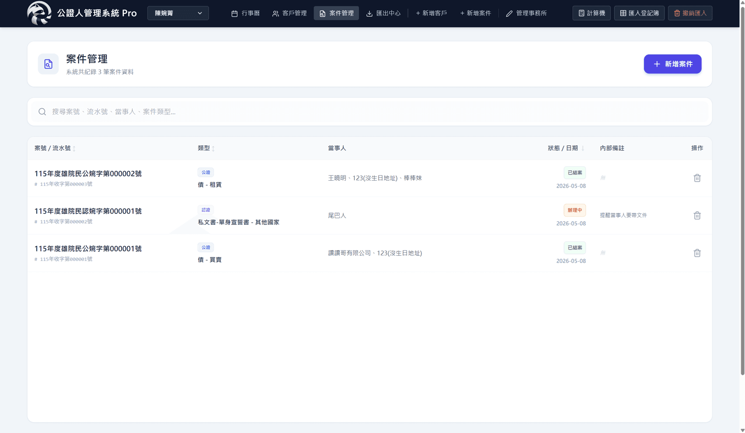Image resolution: width=745 pixels, height=433 pixels.
Task: Click the blue 新增案件 button
Action: 672,64
